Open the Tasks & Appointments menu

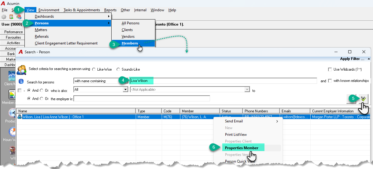(x=82, y=10)
